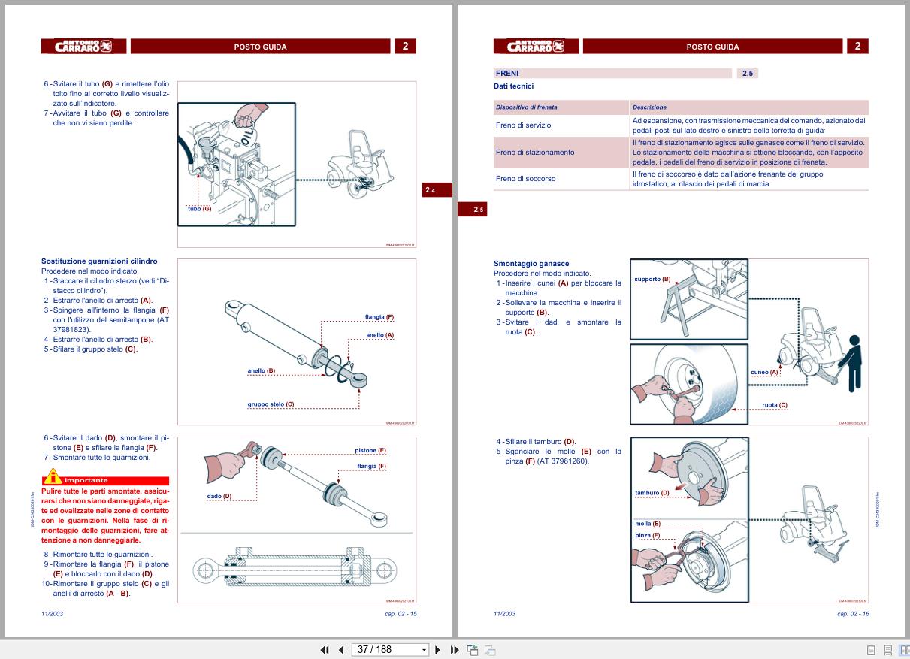Click the 'tubo (G)' diagram label
Screen dimensions: 910x659
(200, 209)
